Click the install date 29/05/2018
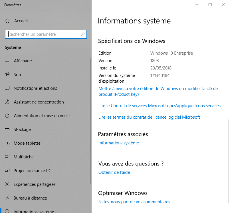Viewport: 230px width, 213px height. point(161,68)
